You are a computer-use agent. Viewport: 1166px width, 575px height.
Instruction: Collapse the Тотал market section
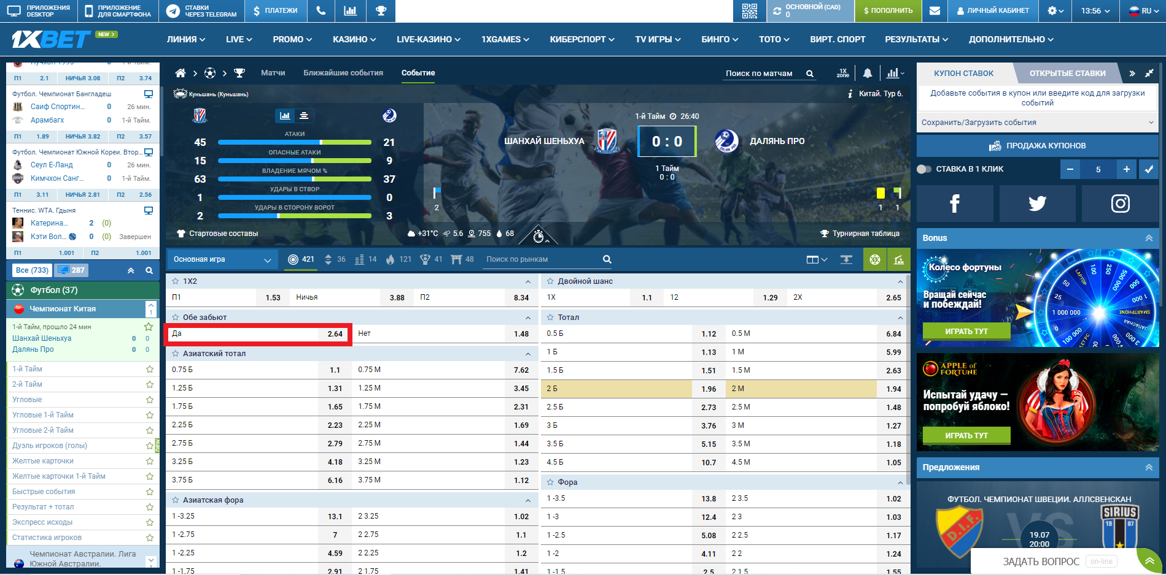click(x=900, y=318)
